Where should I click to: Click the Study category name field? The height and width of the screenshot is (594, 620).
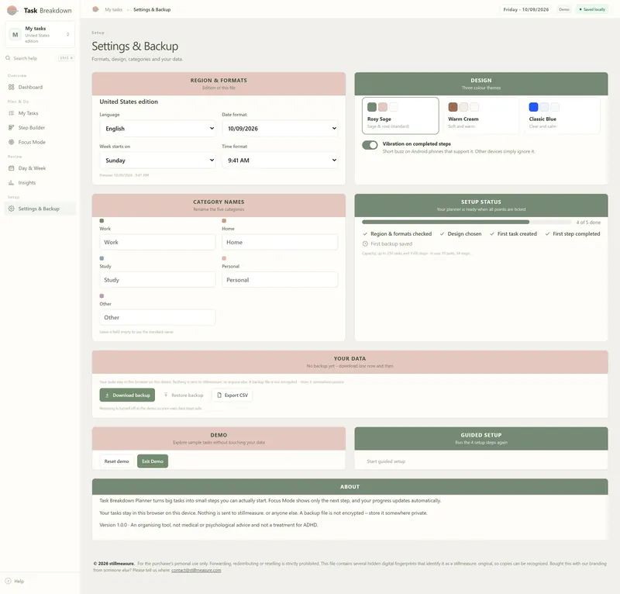pos(157,280)
